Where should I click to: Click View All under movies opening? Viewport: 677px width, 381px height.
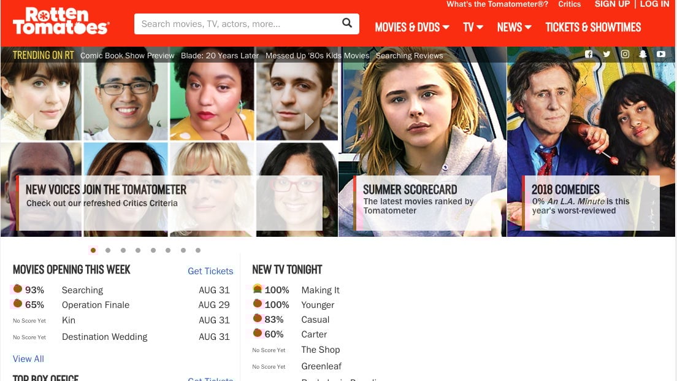(28, 358)
